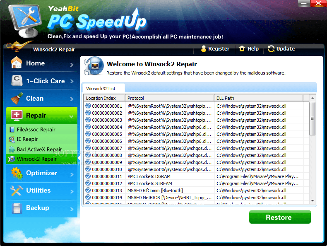Expand the Clean section arrow
The height and width of the screenshot is (246, 327).
click(72, 99)
